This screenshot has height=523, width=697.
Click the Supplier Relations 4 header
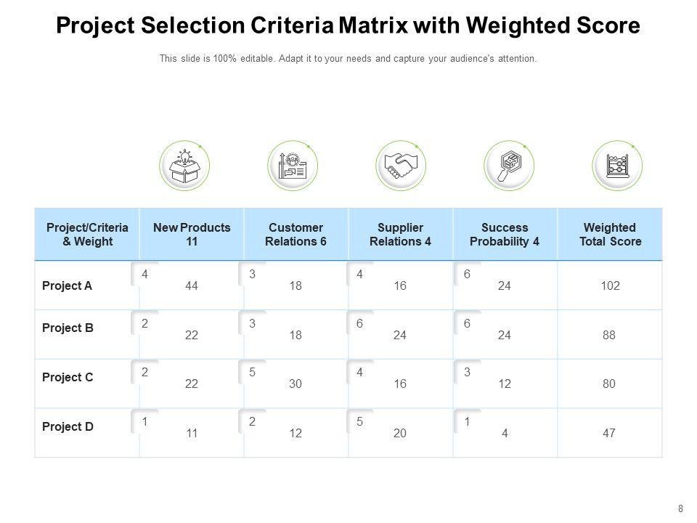click(400, 235)
